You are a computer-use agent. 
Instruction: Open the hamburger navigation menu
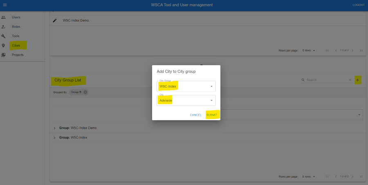coord(5,5)
